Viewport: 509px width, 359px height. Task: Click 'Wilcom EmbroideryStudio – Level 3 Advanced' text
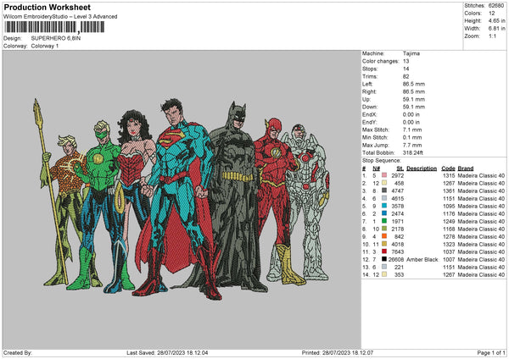tap(60, 17)
